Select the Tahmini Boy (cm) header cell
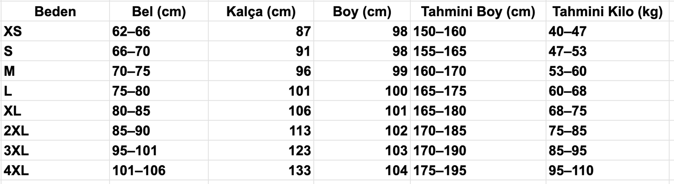The width and height of the screenshot is (674, 184). point(479,13)
